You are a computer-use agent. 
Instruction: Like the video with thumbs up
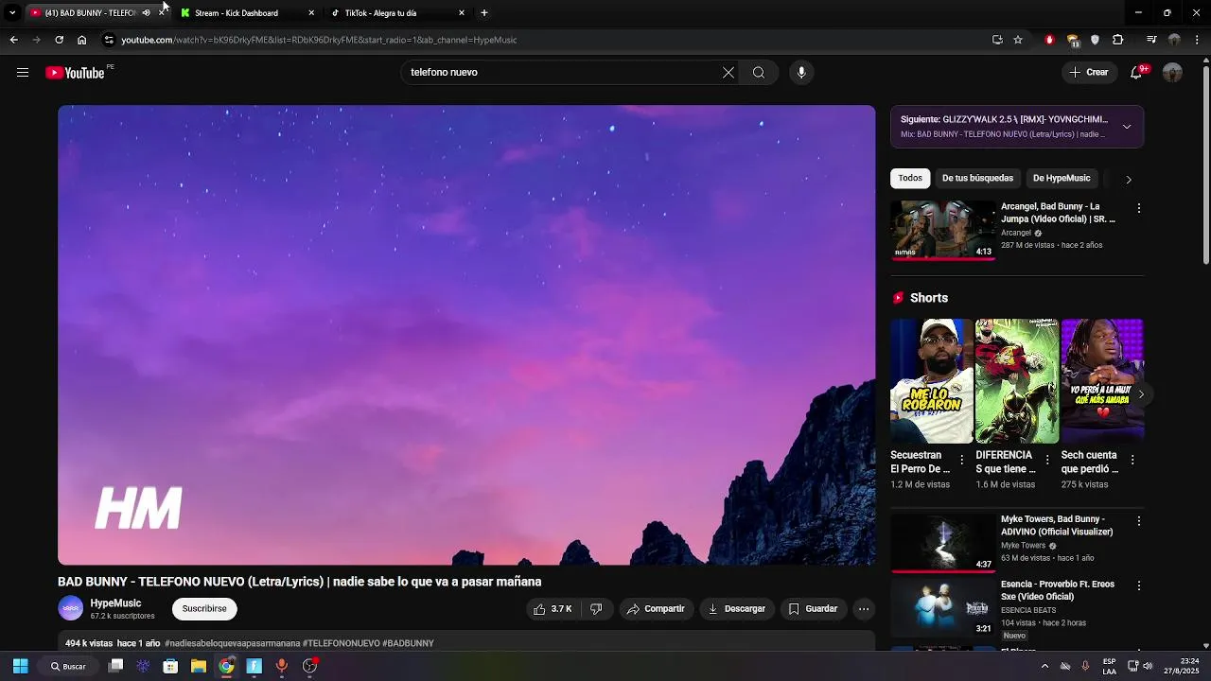pyautogui.click(x=553, y=609)
